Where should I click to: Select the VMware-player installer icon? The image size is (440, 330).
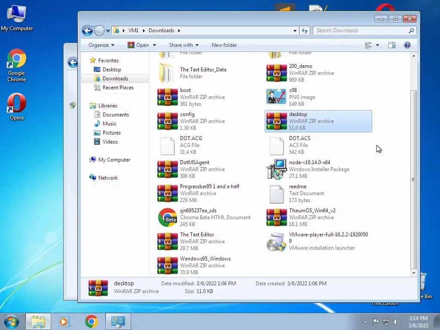pos(276,241)
